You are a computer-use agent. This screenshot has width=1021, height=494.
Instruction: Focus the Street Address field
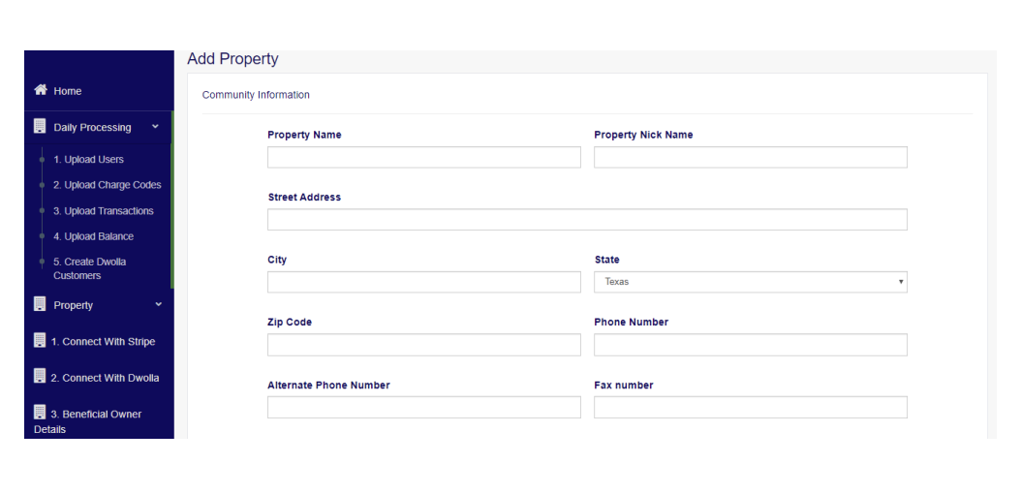(587, 219)
